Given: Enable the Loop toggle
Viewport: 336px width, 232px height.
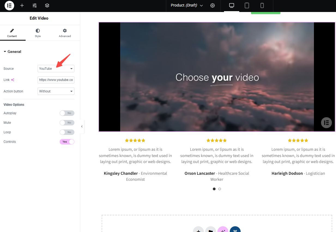Looking at the screenshot, I should tap(67, 132).
